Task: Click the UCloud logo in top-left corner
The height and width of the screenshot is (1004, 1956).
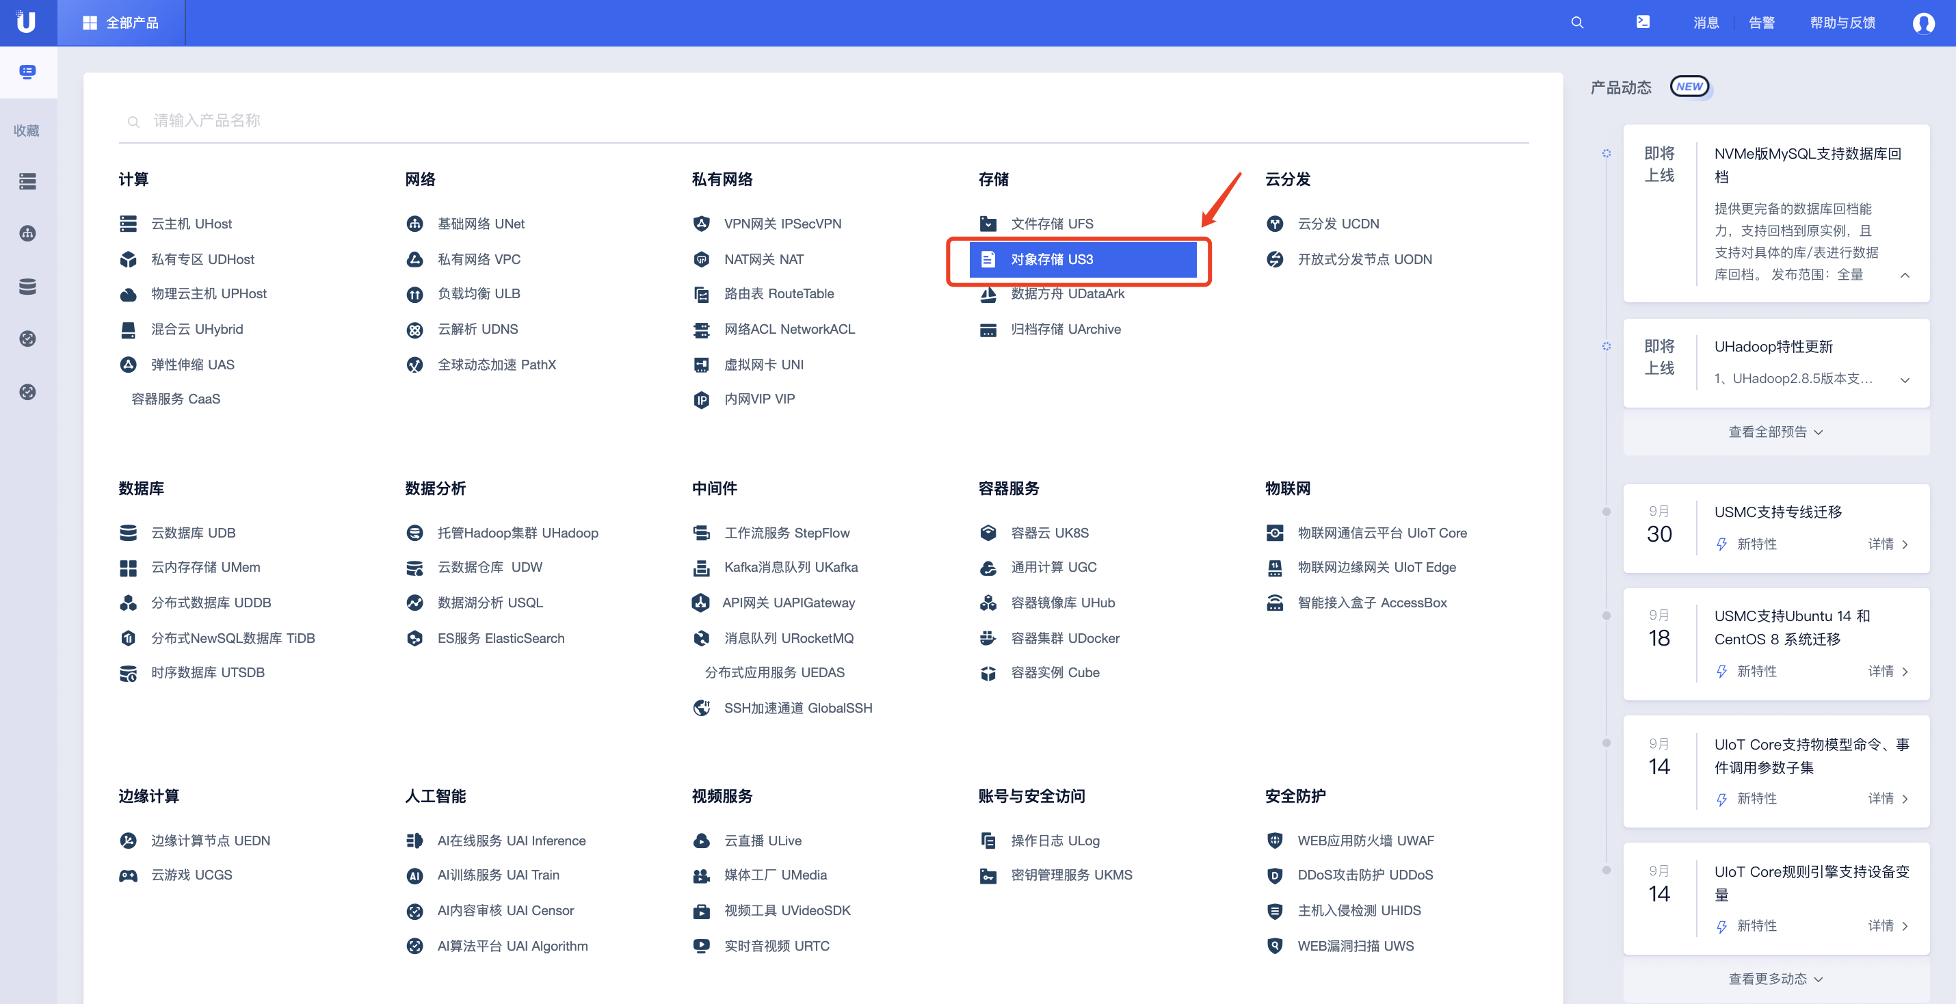Action: click(27, 22)
